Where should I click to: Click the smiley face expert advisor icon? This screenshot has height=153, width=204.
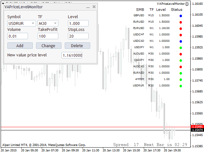[x=187, y=4]
